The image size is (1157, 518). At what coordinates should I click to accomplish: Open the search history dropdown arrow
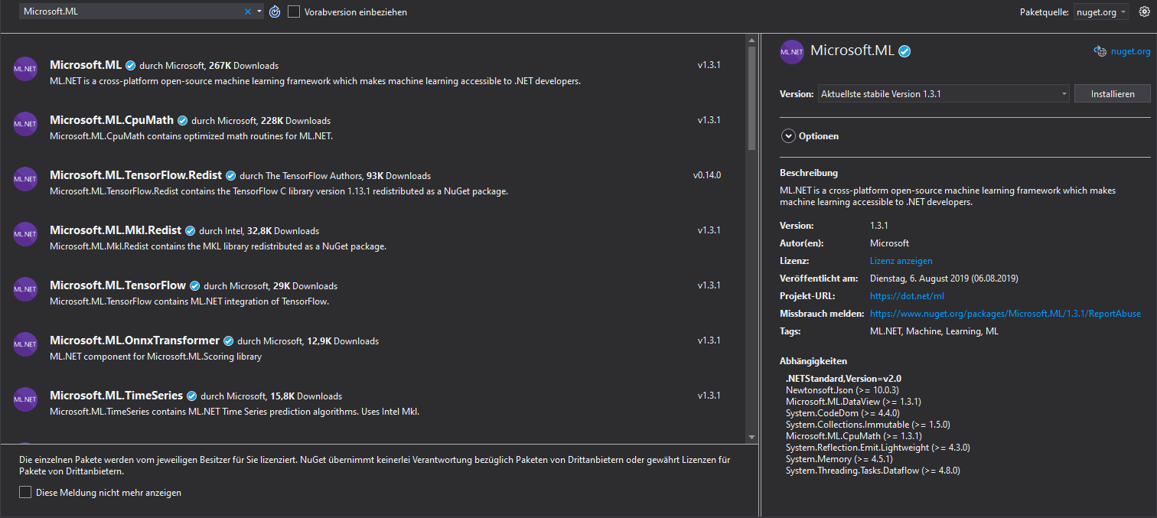tap(259, 11)
